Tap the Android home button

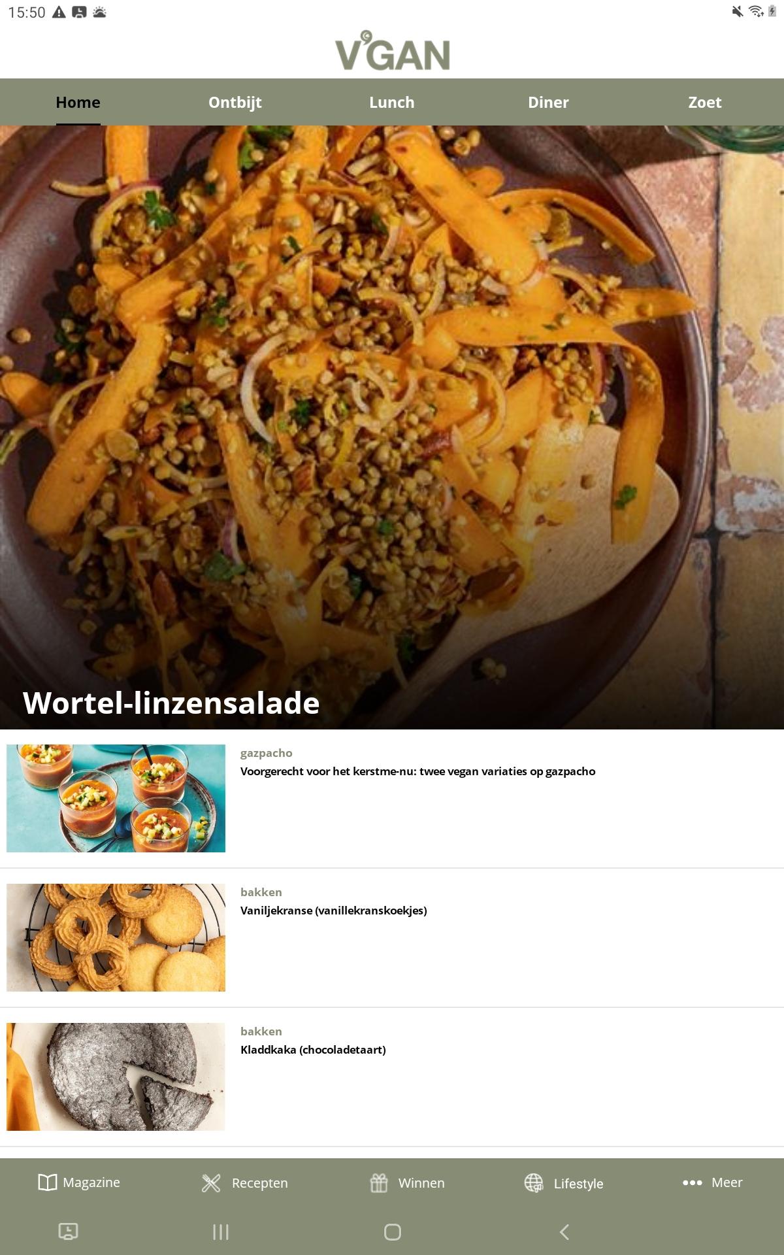(x=393, y=1232)
